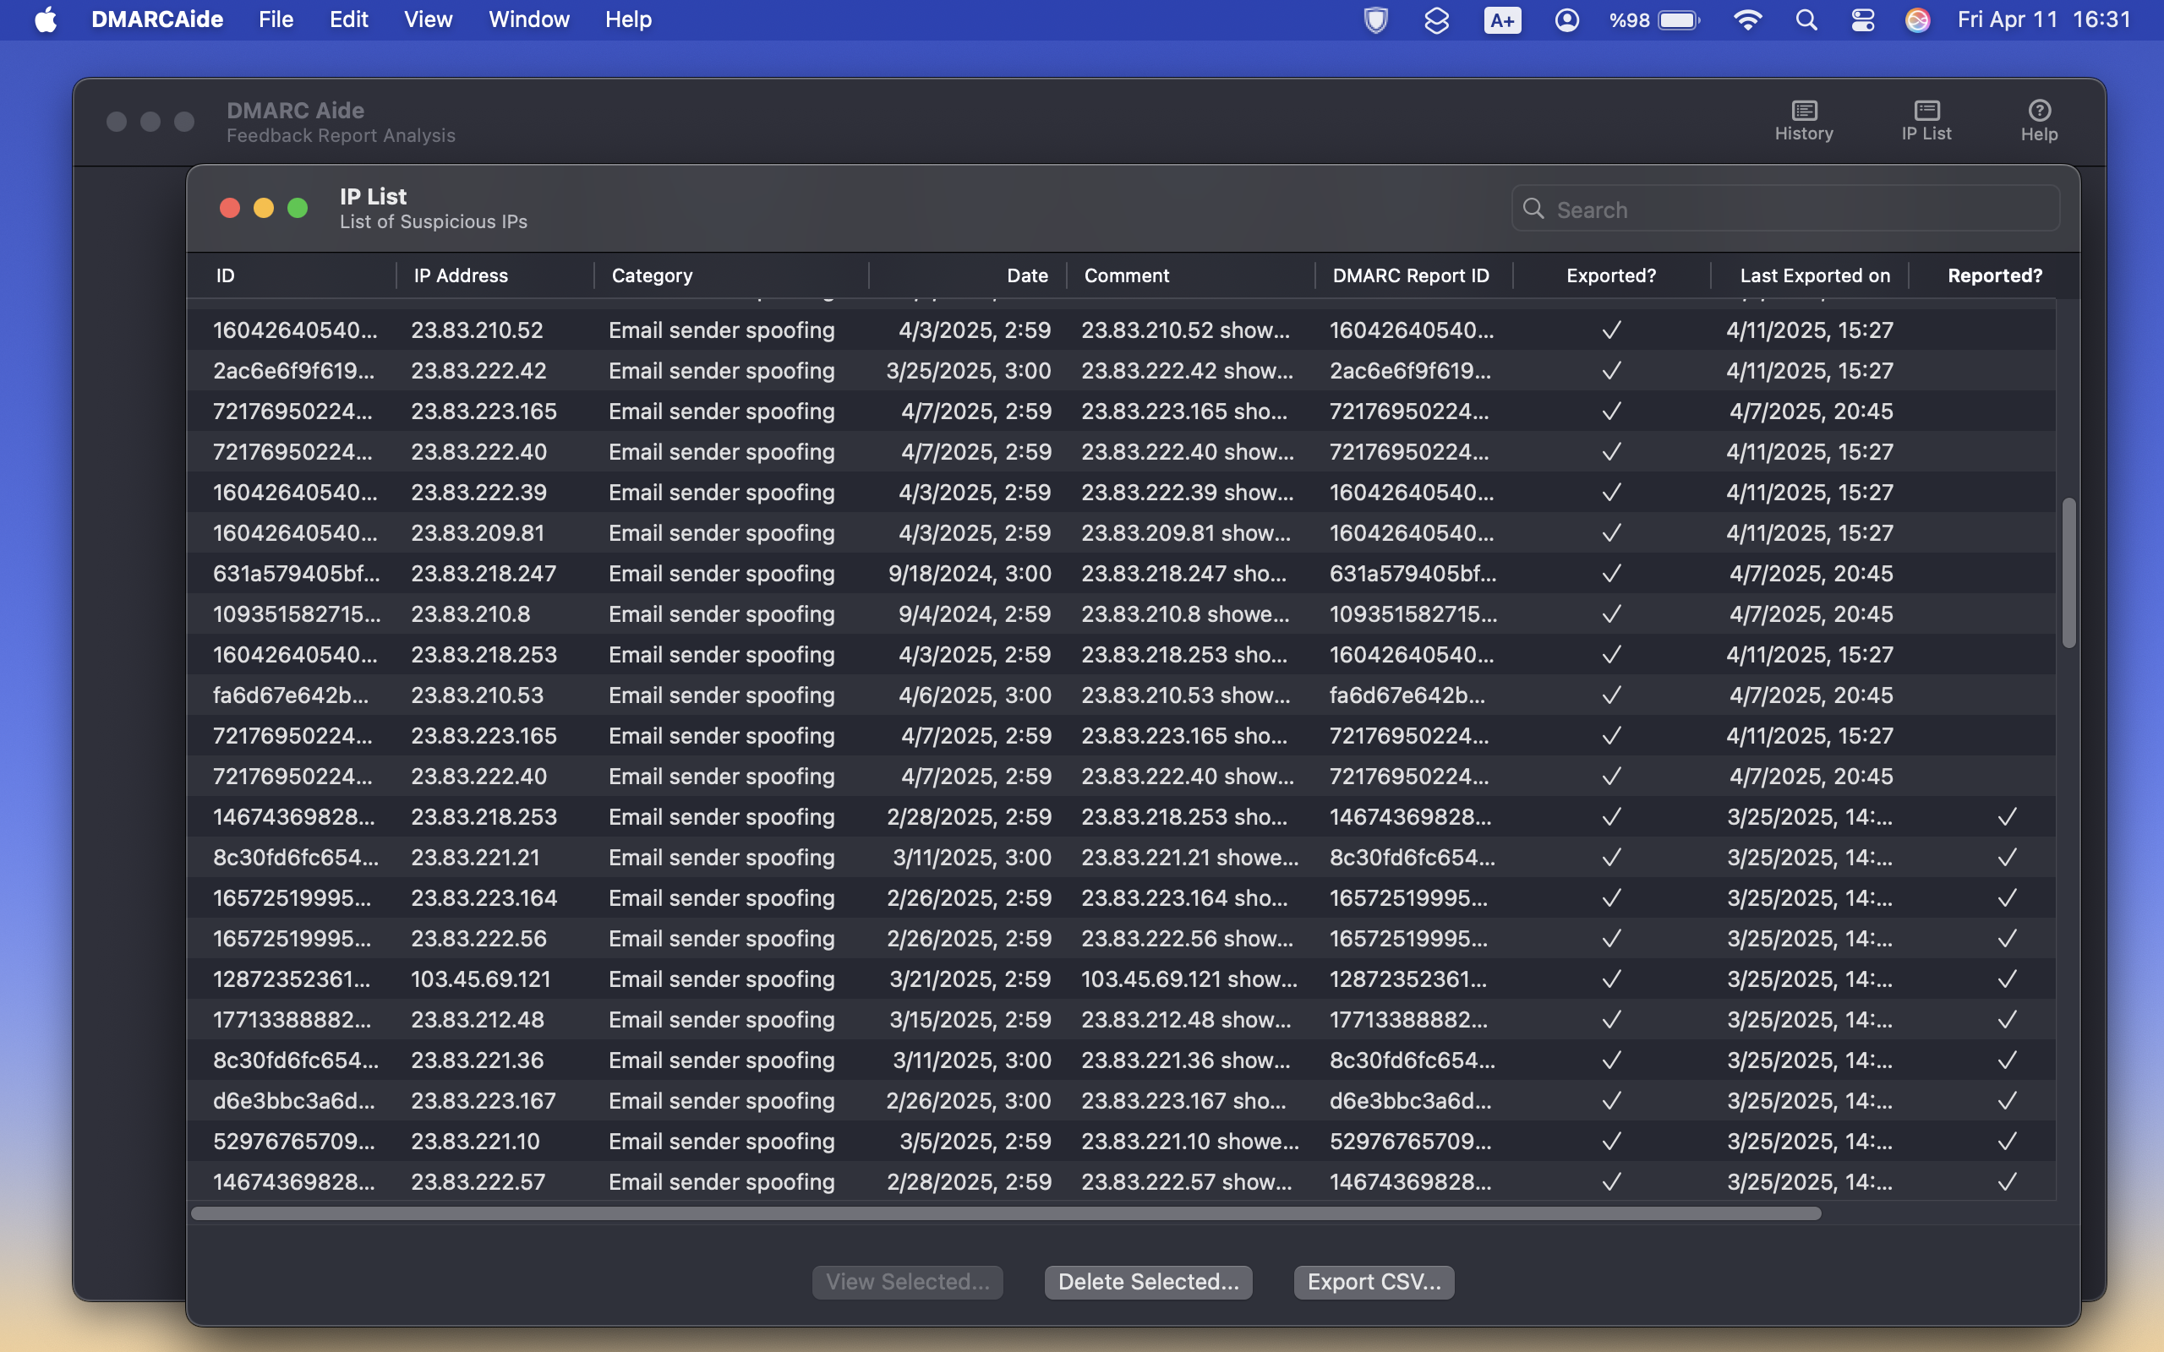Image resolution: width=2164 pixels, height=1352 pixels.
Task: Select the row with IP 23.83.222.57
Action: (1122, 1181)
